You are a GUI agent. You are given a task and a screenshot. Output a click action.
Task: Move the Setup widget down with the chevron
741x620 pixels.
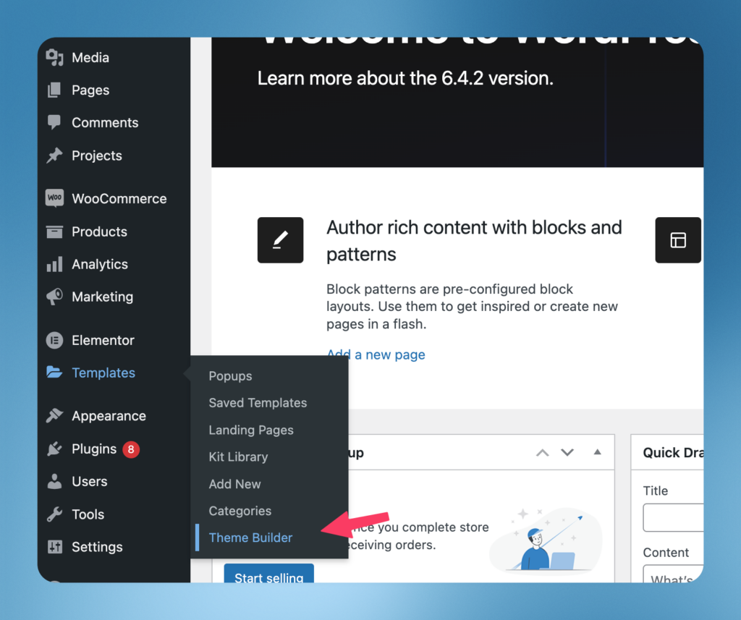[x=567, y=452]
